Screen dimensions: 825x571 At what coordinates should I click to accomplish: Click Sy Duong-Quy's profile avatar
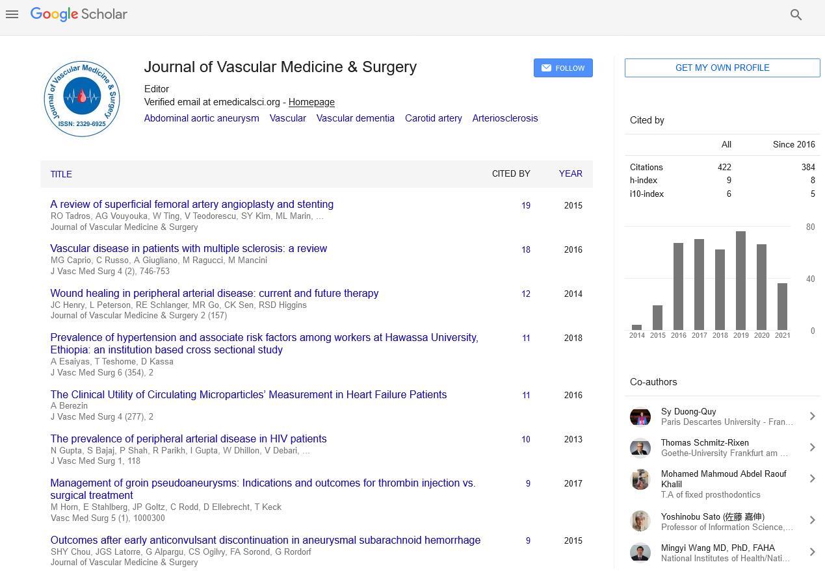(640, 416)
